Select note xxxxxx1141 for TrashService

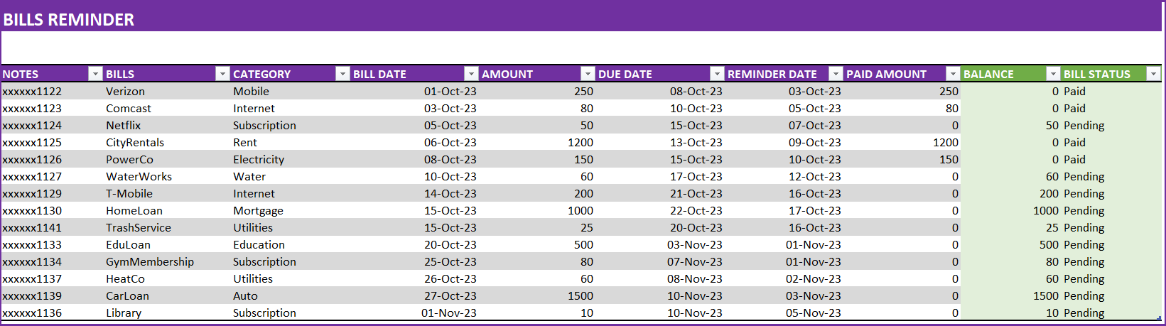(52, 228)
